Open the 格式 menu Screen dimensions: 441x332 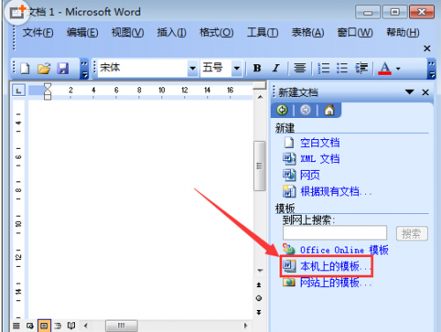[x=216, y=33]
